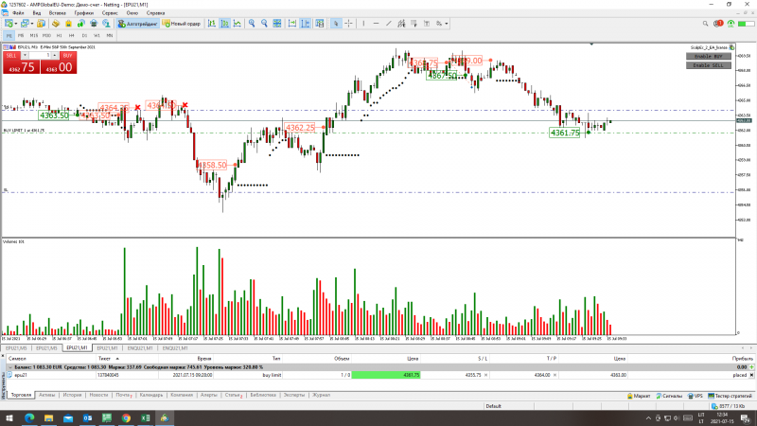Switch to first EPU21,M5 chart tab

[x=16, y=348]
